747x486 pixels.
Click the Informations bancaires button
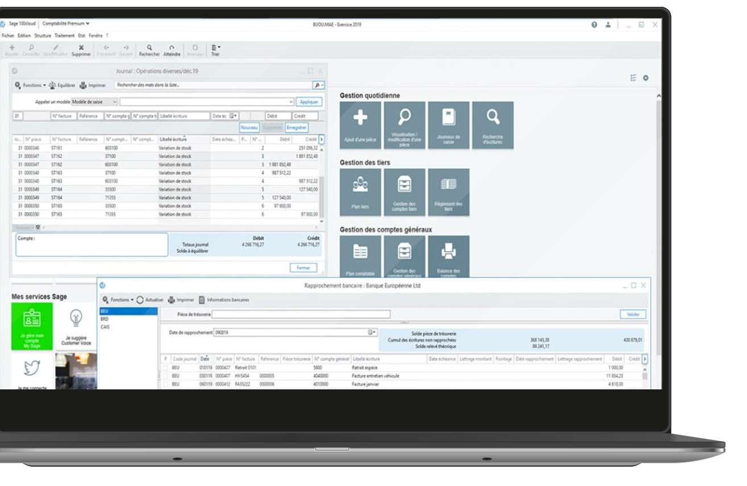[x=224, y=300]
